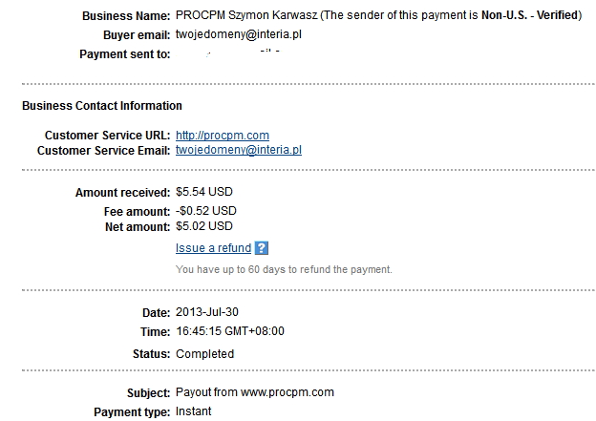596x421 pixels.
Task: Click the Payment sent to label
Action: [x=125, y=54]
